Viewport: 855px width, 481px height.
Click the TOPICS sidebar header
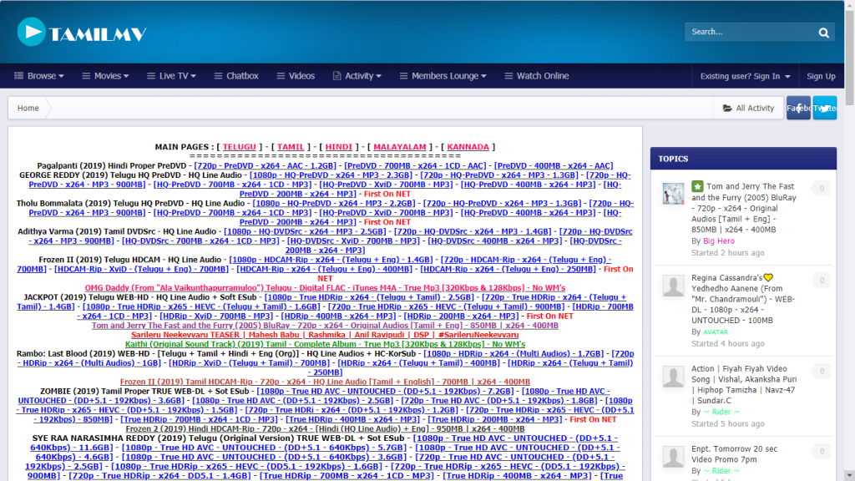(743, 159)
